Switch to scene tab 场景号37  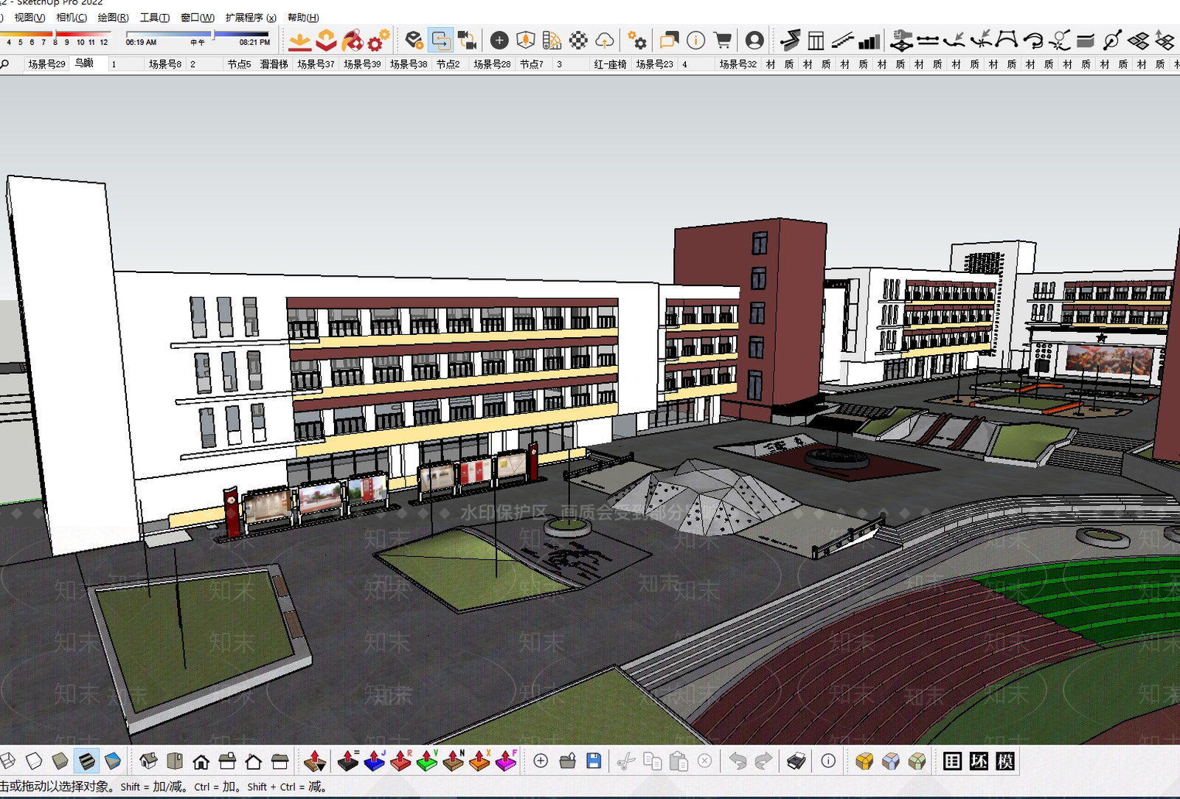coord(316,64)
